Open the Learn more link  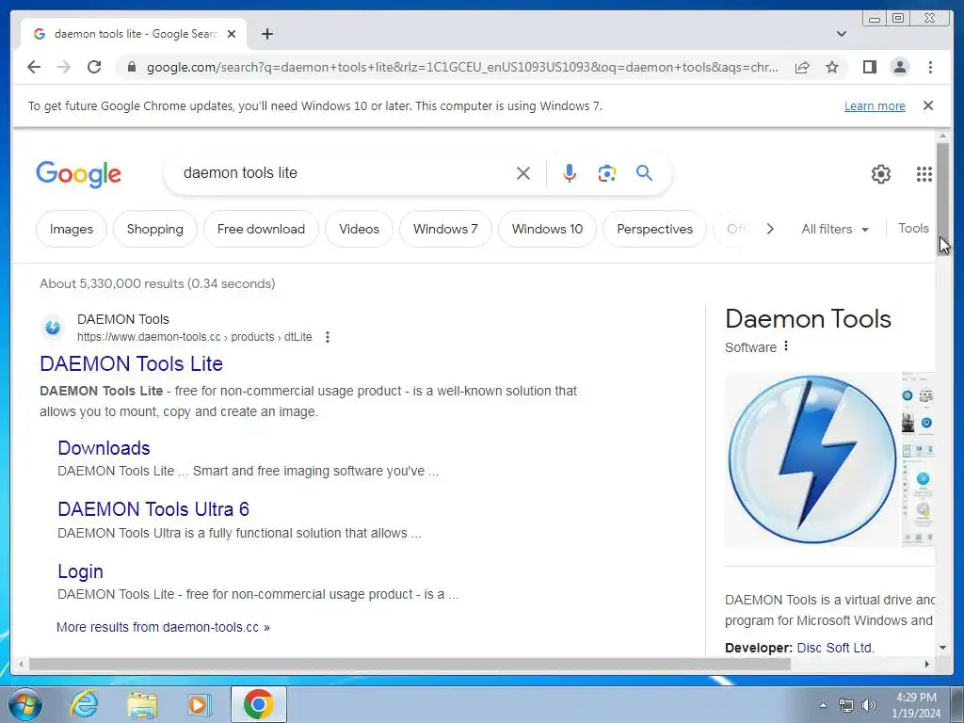point(875,105)
